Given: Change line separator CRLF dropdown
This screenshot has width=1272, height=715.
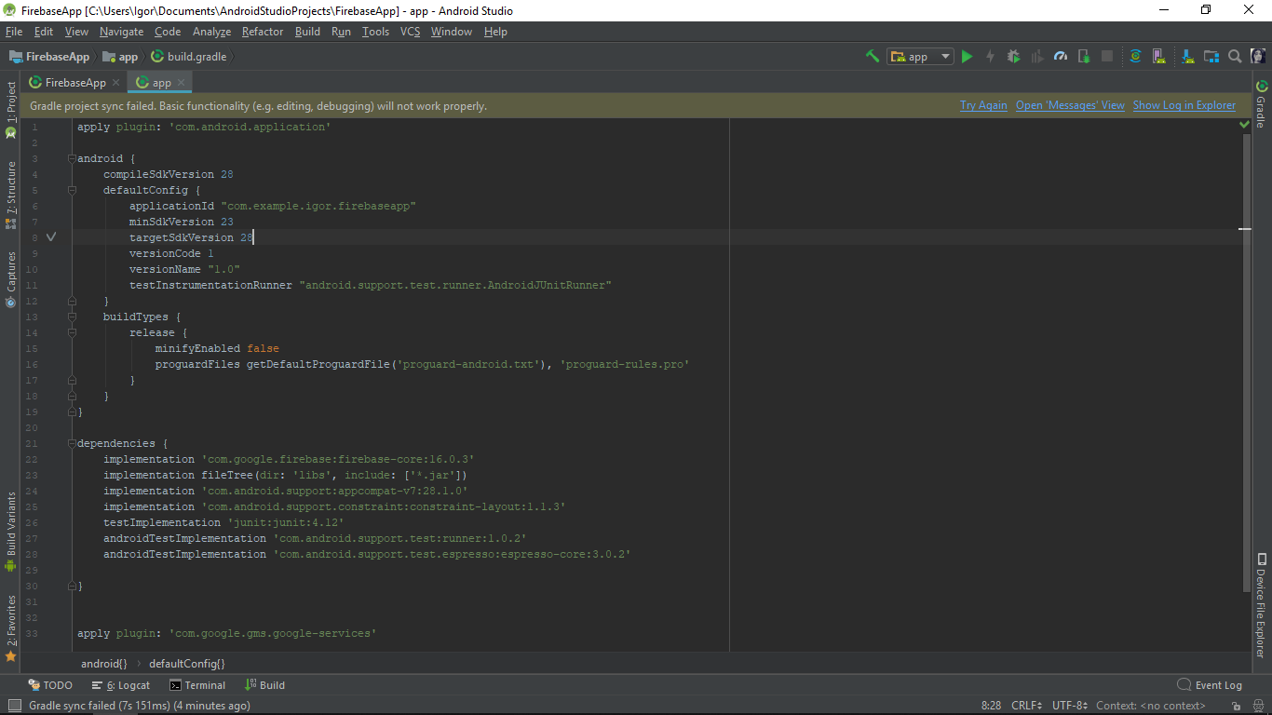Looking at the screenshot, I should pos(1028,706).
